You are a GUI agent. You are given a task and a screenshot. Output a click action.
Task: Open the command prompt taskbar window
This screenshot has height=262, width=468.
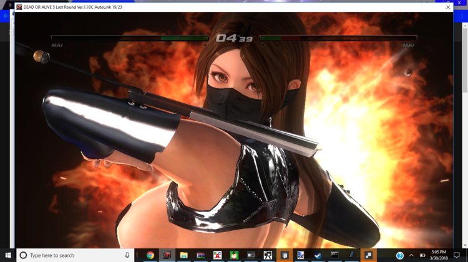(x=334, y=255)
